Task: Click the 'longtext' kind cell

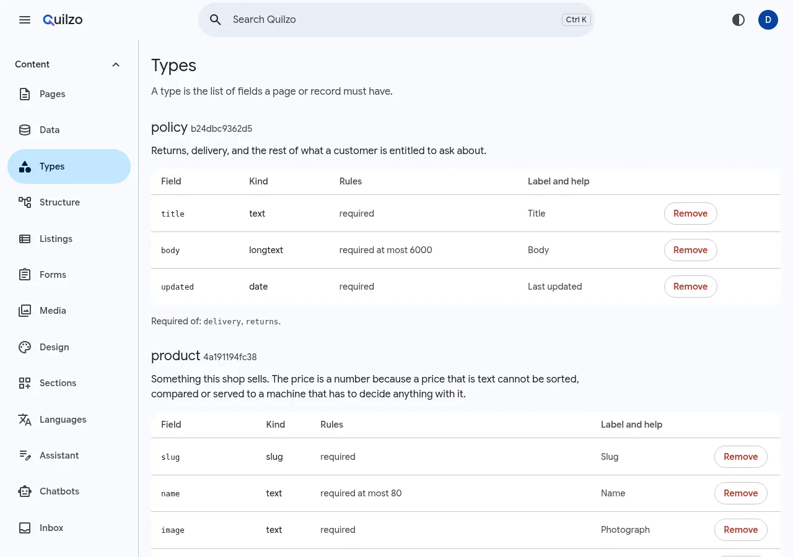Action: tap(266, 250)
